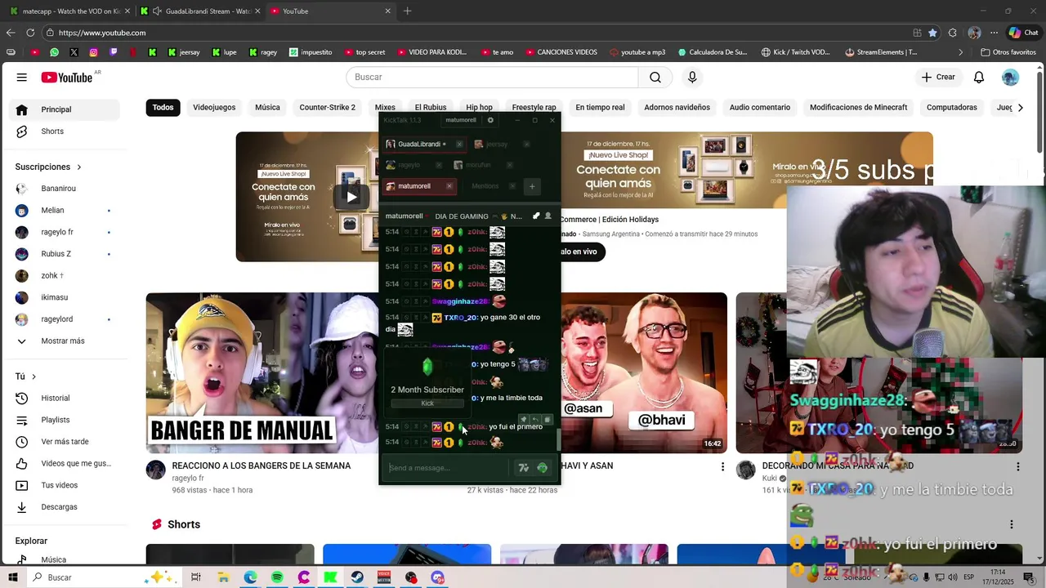Expand Suscripciones section
Image resolution: width=1046 pixels, height=588 pixels.
pos(49,167)
